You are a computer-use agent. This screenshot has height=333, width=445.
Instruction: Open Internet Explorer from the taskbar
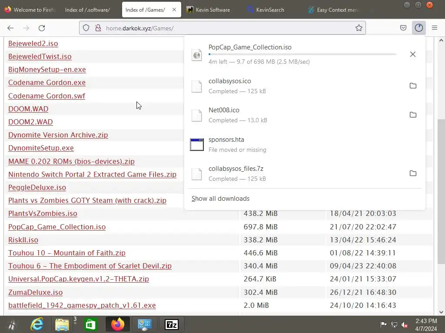37,324
